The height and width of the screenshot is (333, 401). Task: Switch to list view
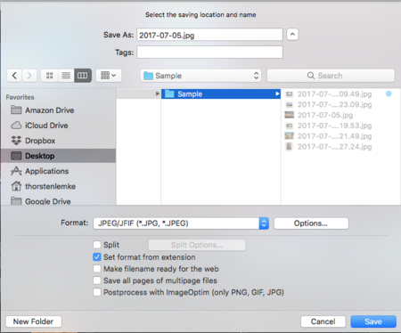pyautogui.click(x=66, y=76)
